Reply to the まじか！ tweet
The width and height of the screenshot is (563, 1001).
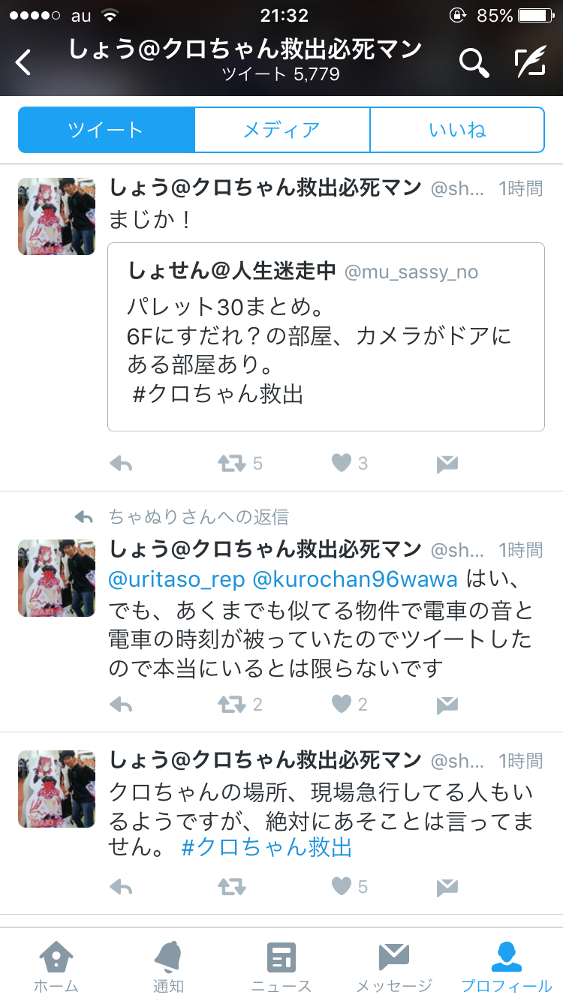(x=121, y=464)
